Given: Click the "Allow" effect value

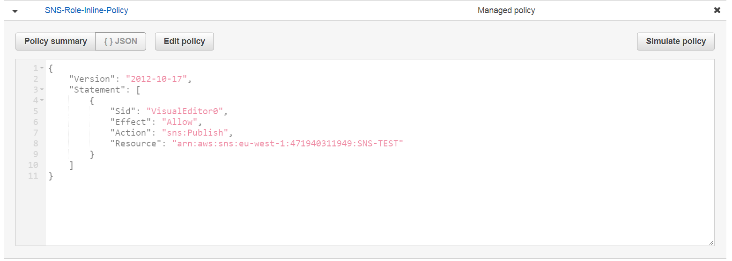Looking at the screenshot, I should pyautogui.click(x=180, y=122).
